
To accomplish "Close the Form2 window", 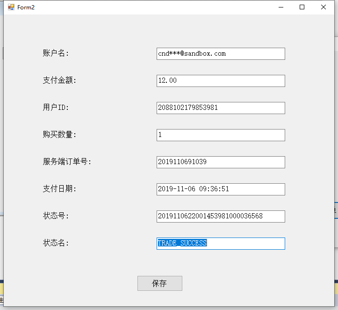I will (324, 7).
